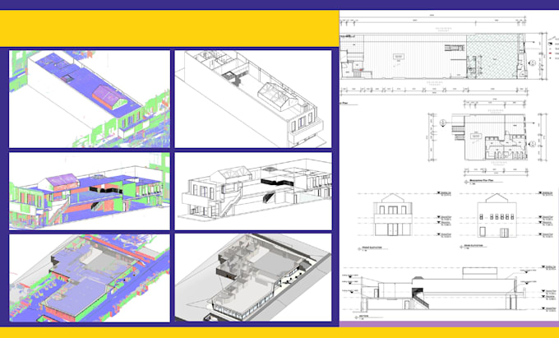Click the long ground floor plan drawing
Screen dimensions: 559x338
tap(433, 56)
